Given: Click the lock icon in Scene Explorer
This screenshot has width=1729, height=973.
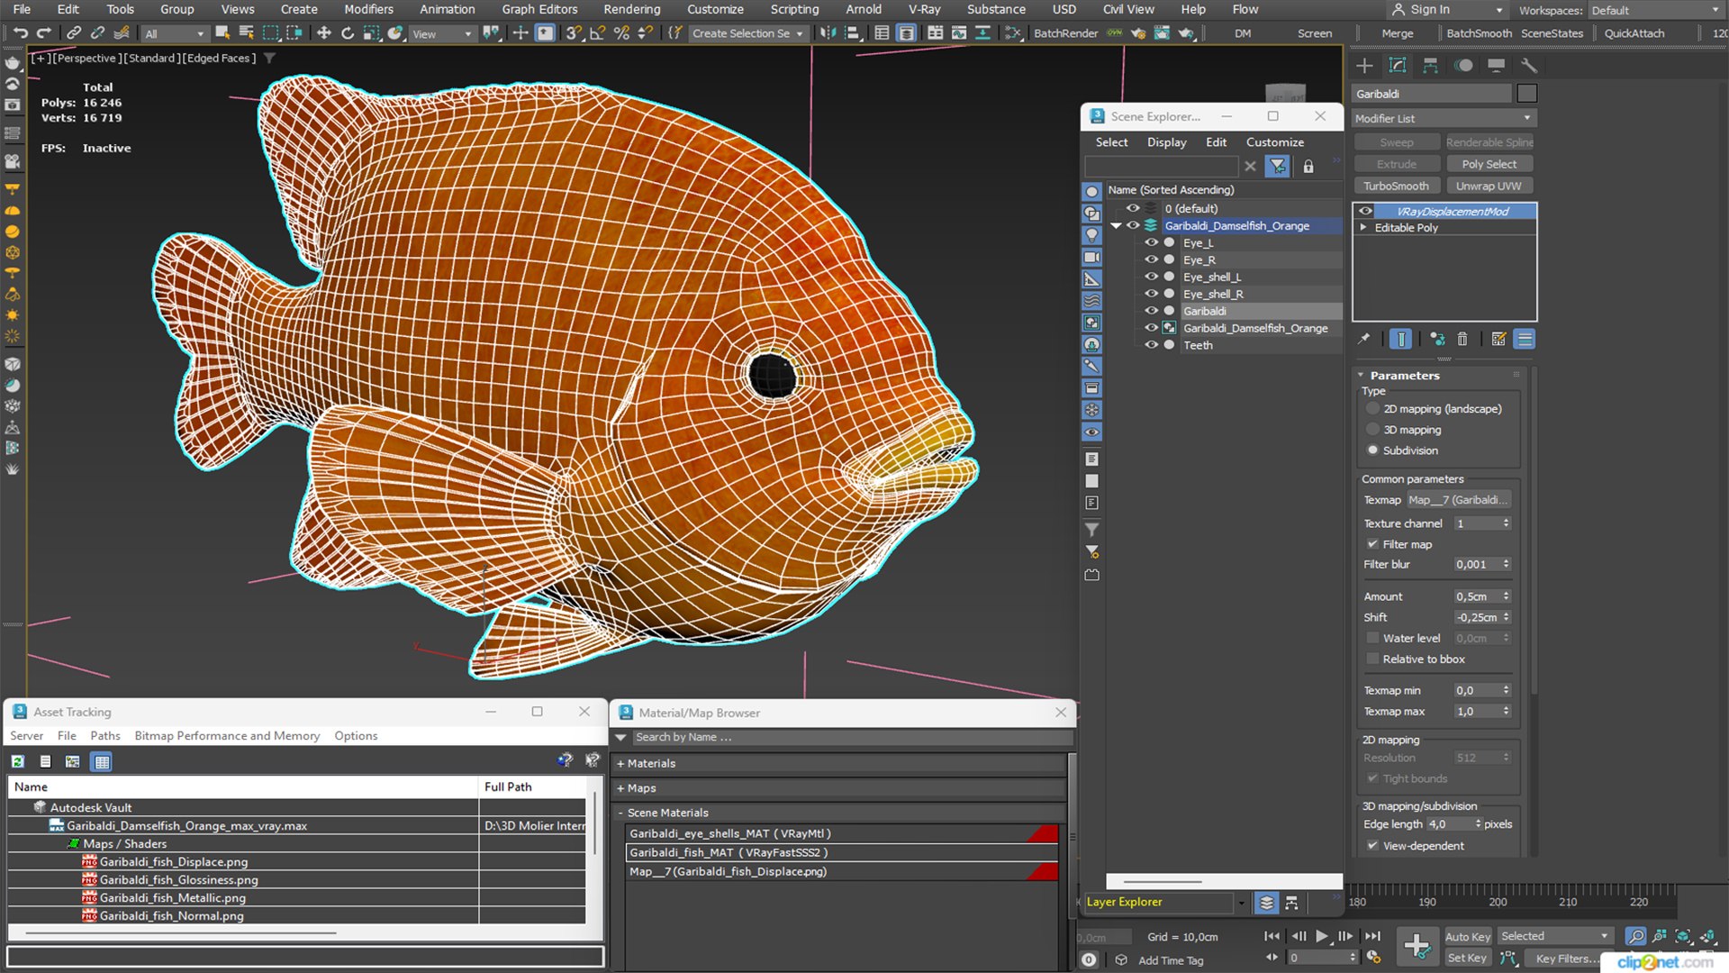Looking at the screenshot, I should tap(1308, 167).
